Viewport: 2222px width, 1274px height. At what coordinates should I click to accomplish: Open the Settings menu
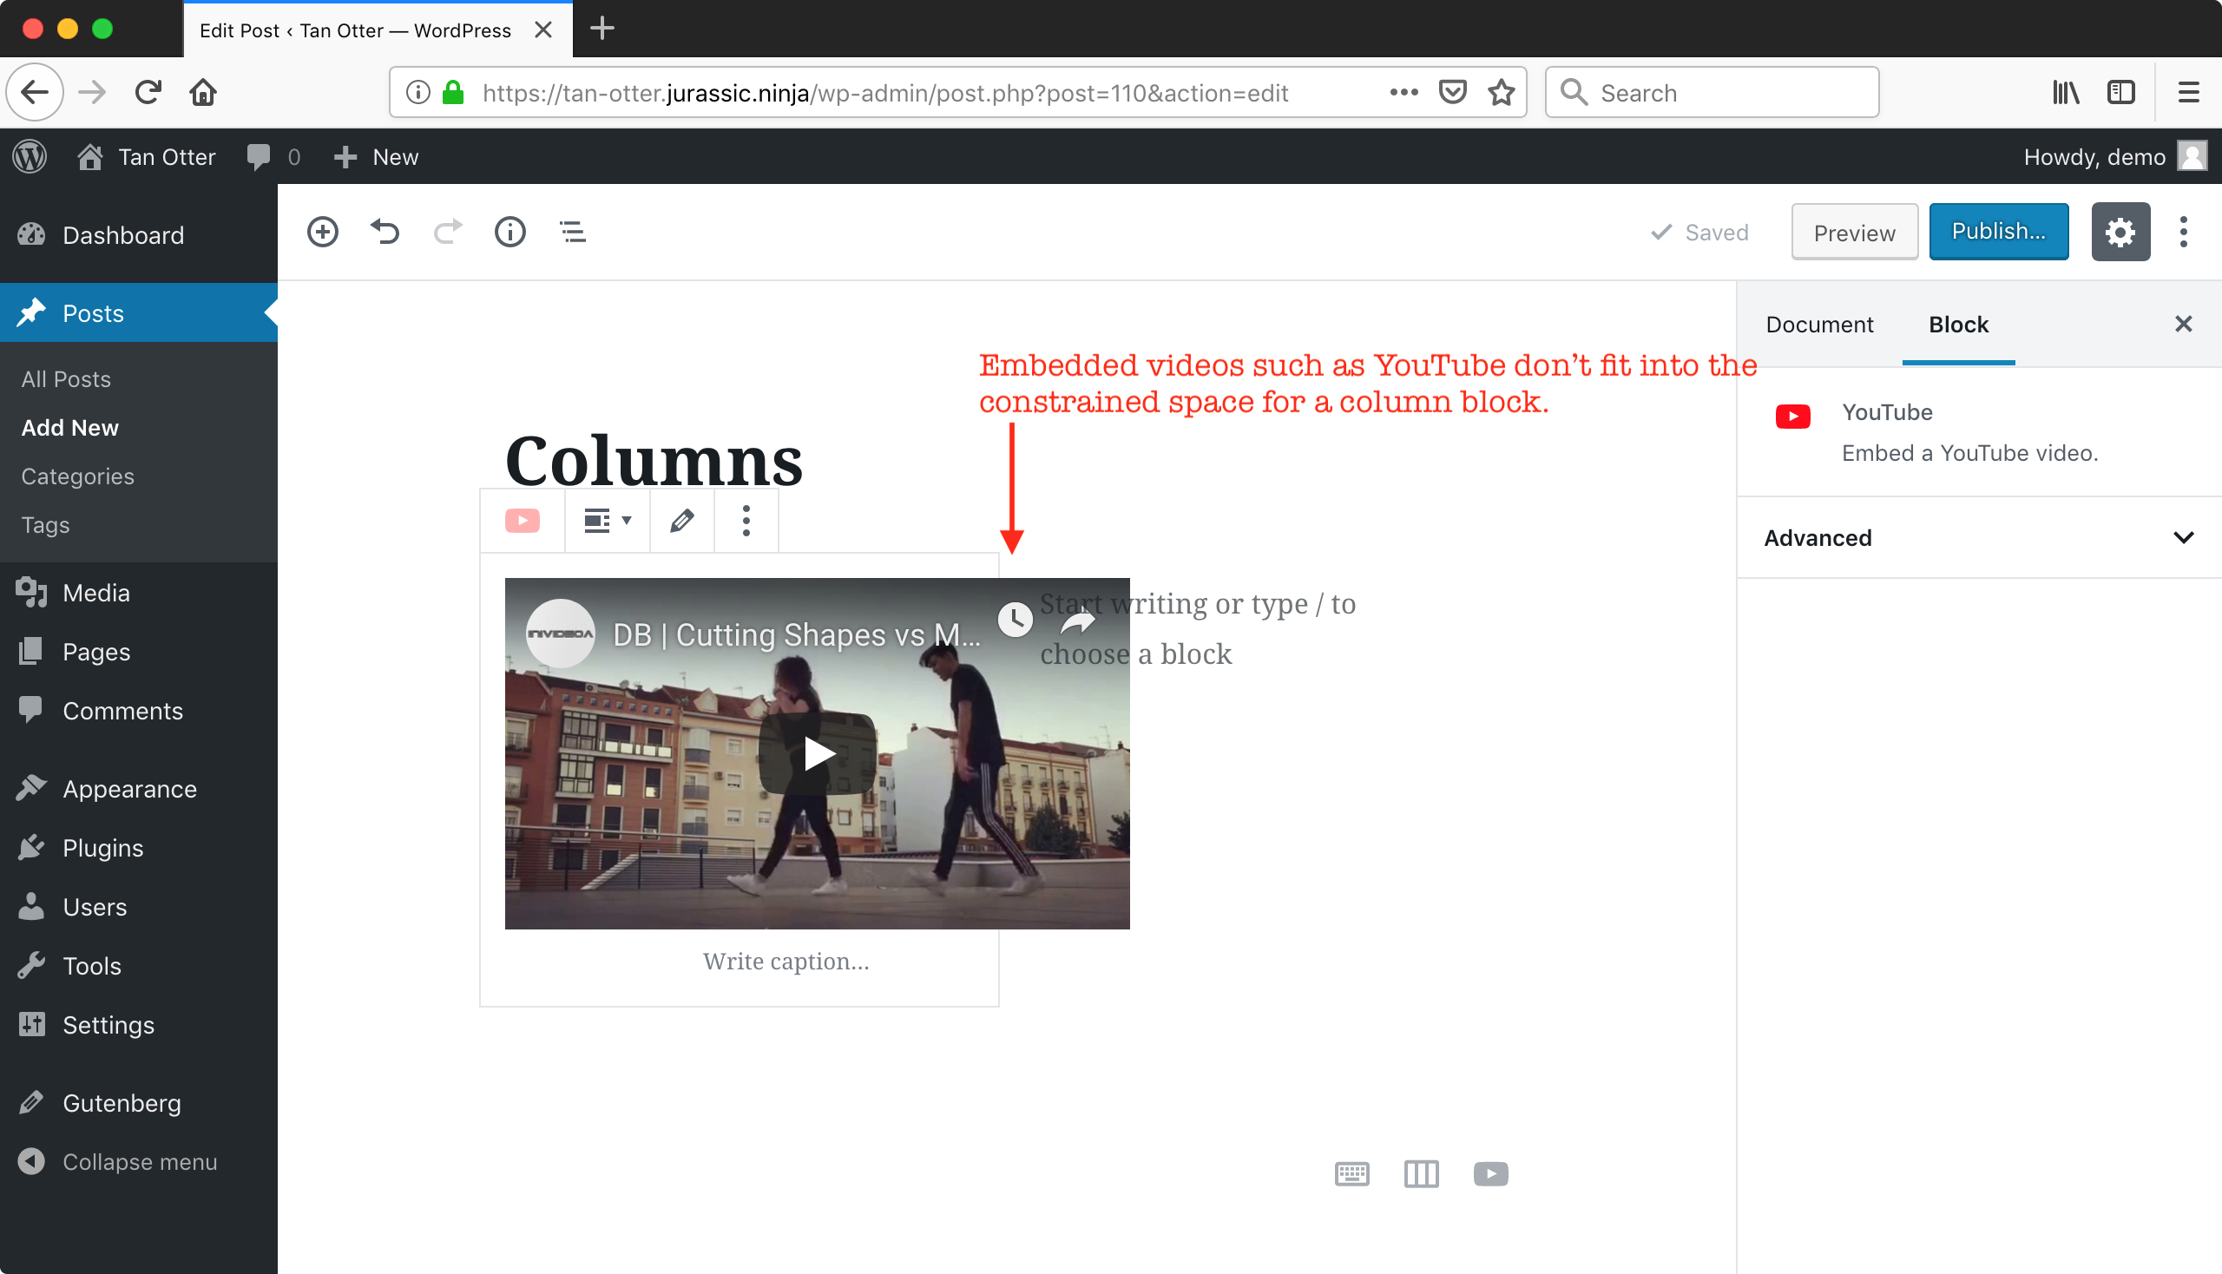point(138,1025)
